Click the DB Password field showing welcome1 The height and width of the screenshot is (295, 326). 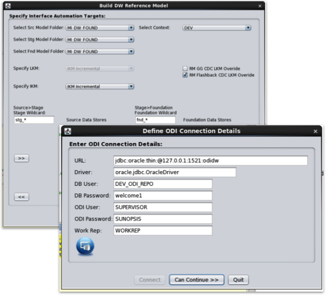click(163, 196)
